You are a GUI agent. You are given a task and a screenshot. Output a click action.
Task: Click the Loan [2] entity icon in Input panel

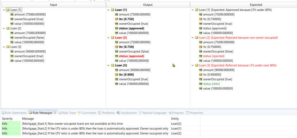[x=8, y=28]
